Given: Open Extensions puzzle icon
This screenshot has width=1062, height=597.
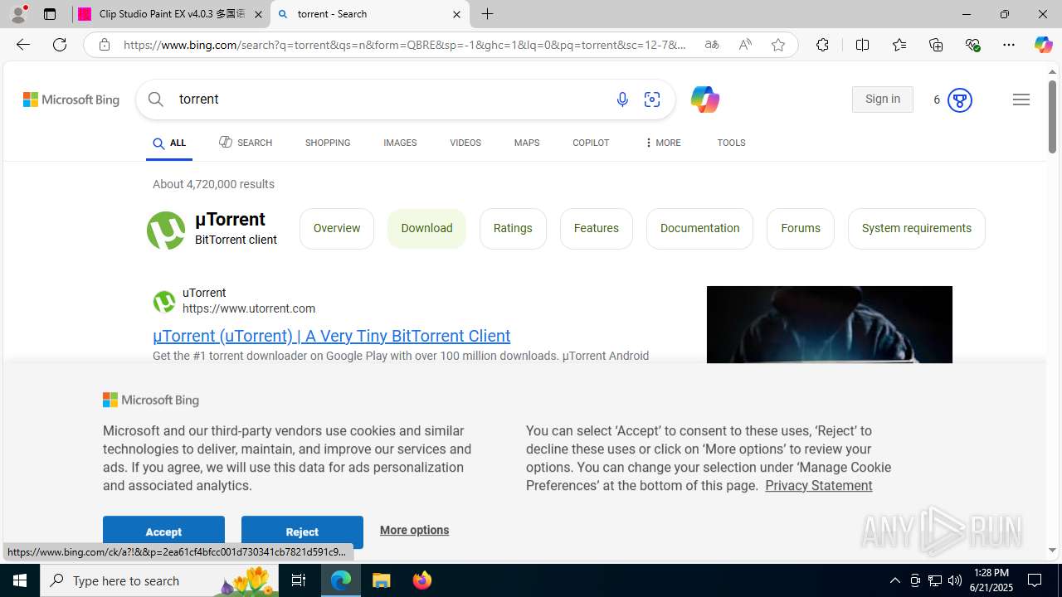Looking at the screenshot, I should tap(822, 45).
